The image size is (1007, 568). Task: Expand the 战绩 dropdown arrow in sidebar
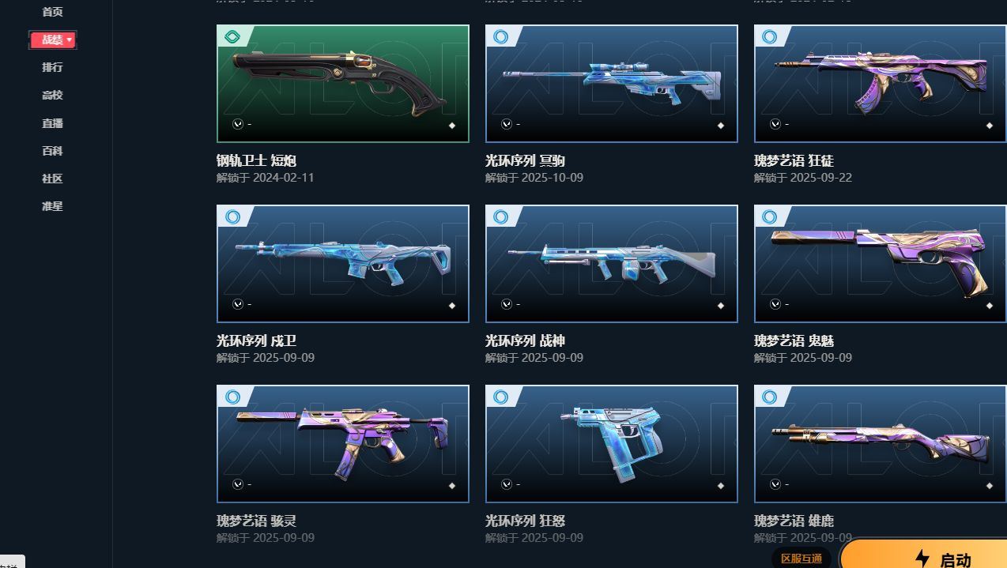(70, 39)
